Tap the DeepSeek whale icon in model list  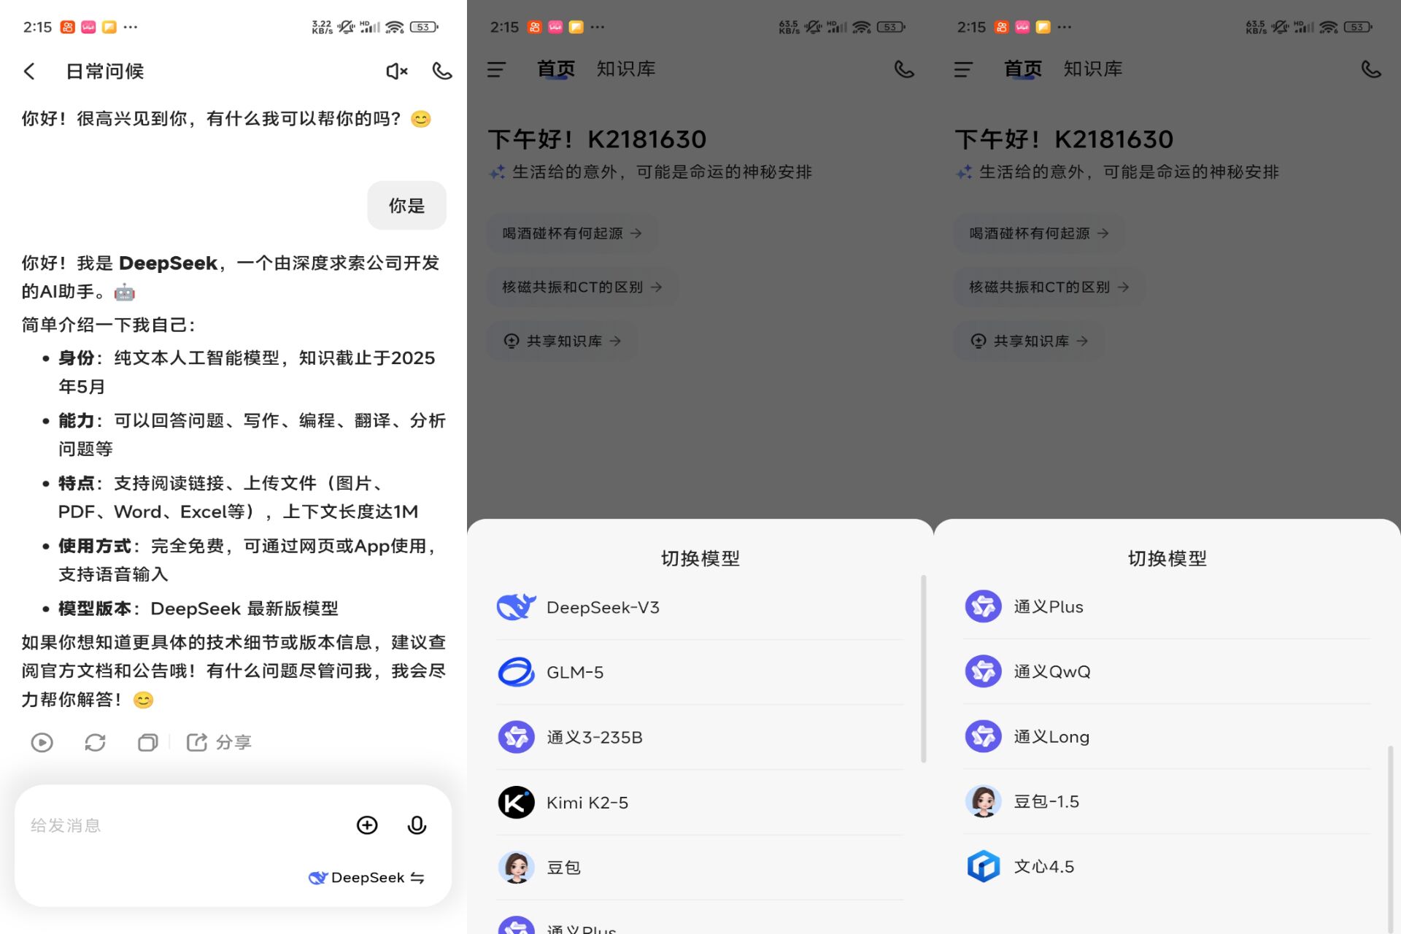[516, 607]
